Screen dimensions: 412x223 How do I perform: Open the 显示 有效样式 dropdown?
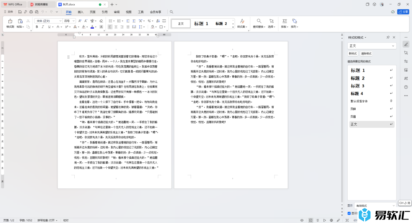(x=375, y=206)
